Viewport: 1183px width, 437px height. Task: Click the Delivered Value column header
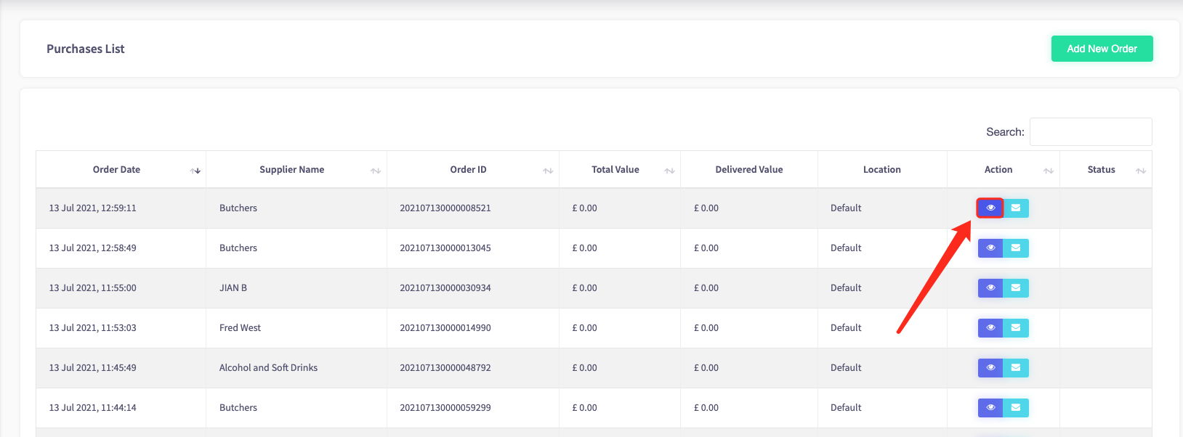[749, 170]
